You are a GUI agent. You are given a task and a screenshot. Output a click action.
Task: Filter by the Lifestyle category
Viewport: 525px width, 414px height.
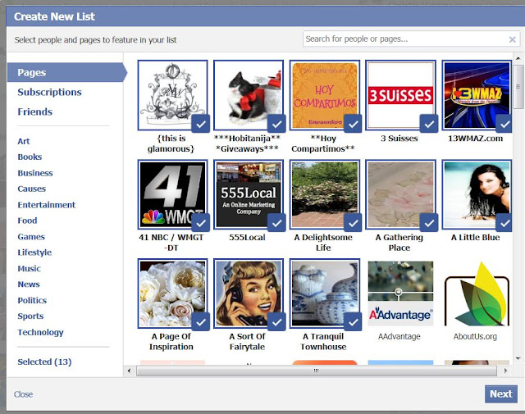click(x=34, y=252)
